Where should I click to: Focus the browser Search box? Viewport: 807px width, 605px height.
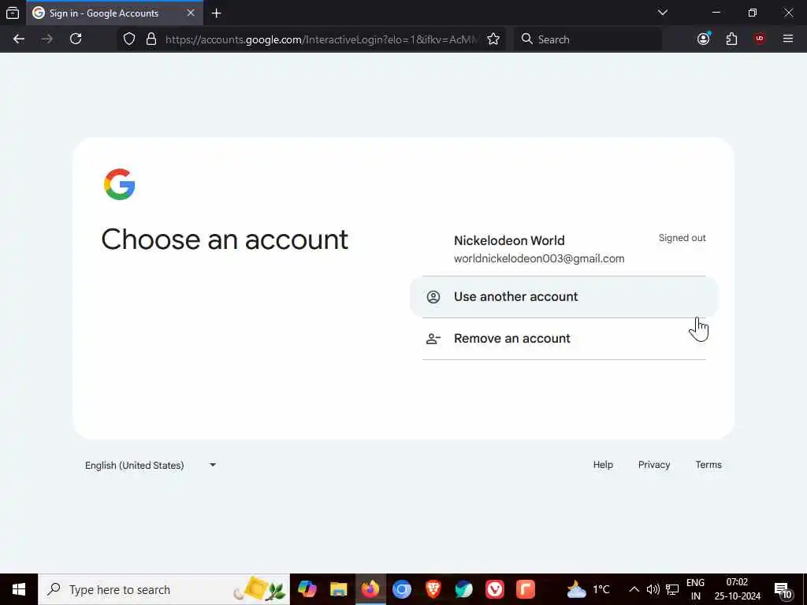point(588,39)
